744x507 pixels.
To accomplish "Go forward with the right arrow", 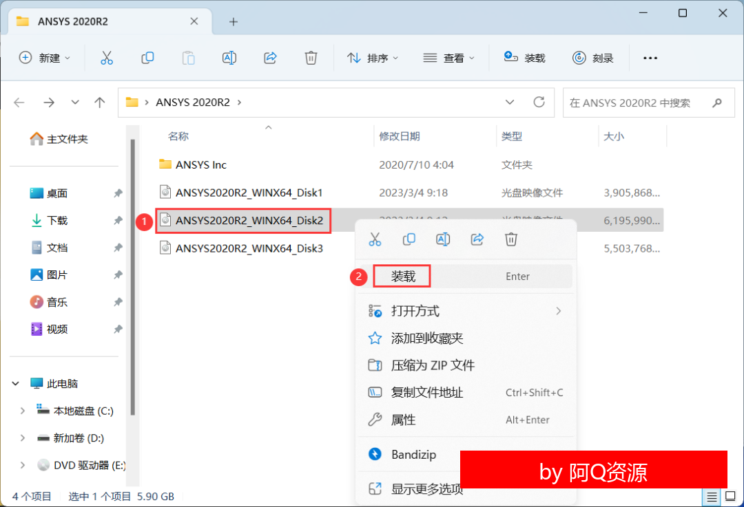I will tap(49, 103).
